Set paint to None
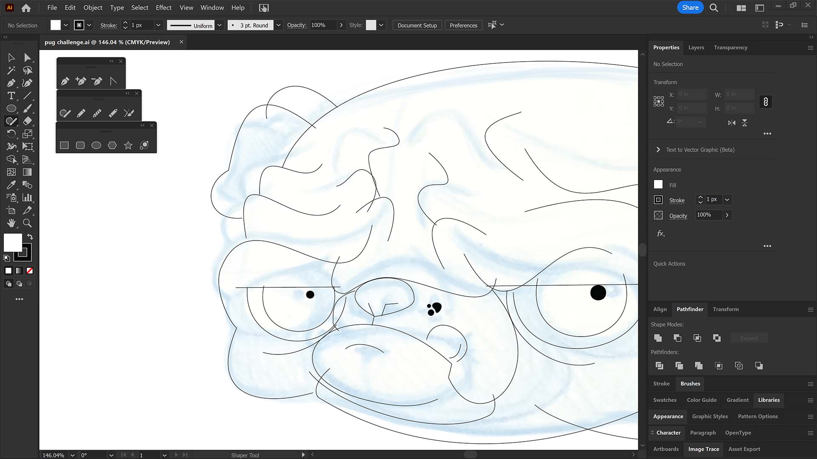This screenshot has height=459, width=817. [x=30, y=271]
